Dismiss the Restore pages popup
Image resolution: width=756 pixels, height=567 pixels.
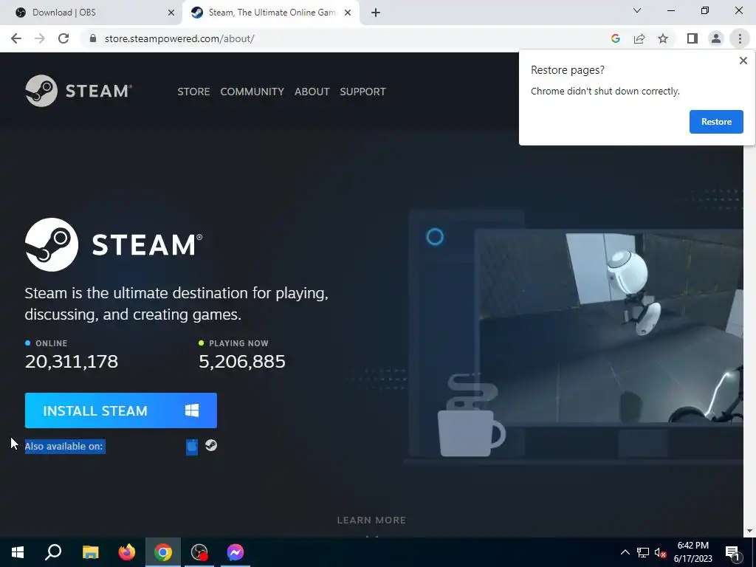click(x=743, y=61)
